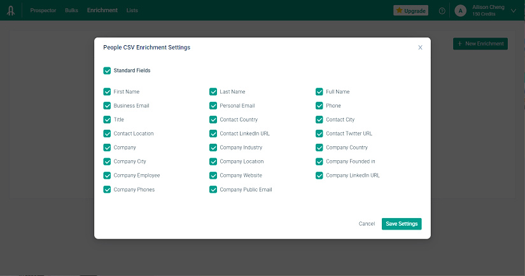Toggle the Business Email checkbox
The image size is (525, 276).
click(107, 106)
